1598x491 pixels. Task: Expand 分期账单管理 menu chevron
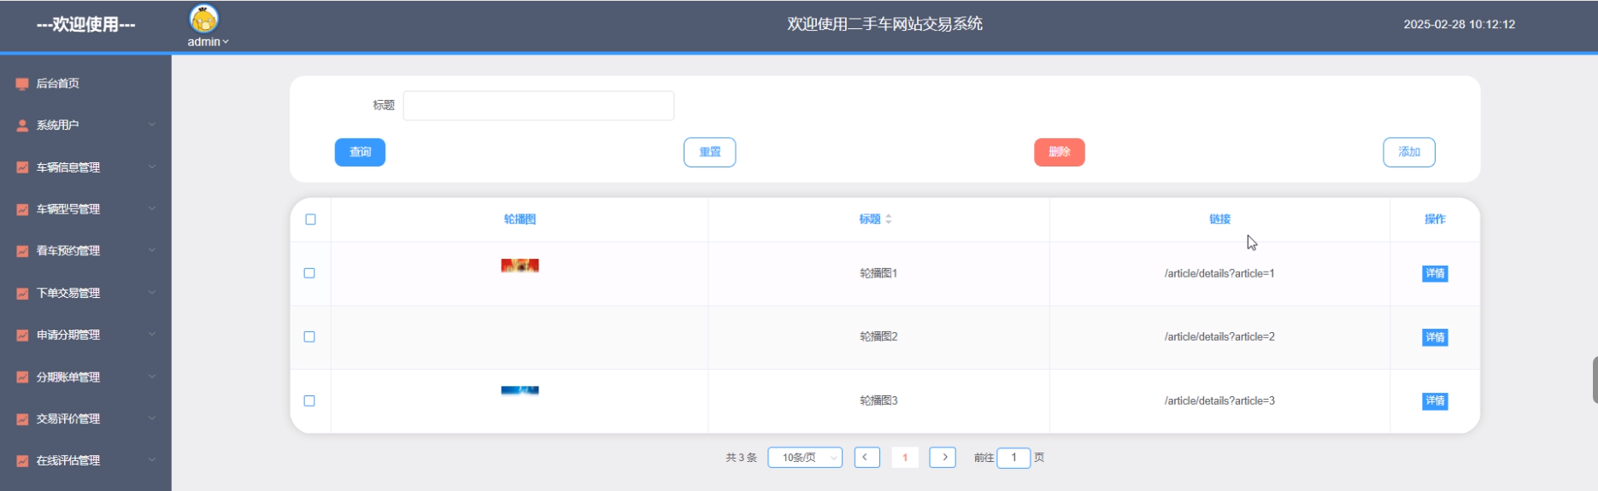tap(151, 376)
